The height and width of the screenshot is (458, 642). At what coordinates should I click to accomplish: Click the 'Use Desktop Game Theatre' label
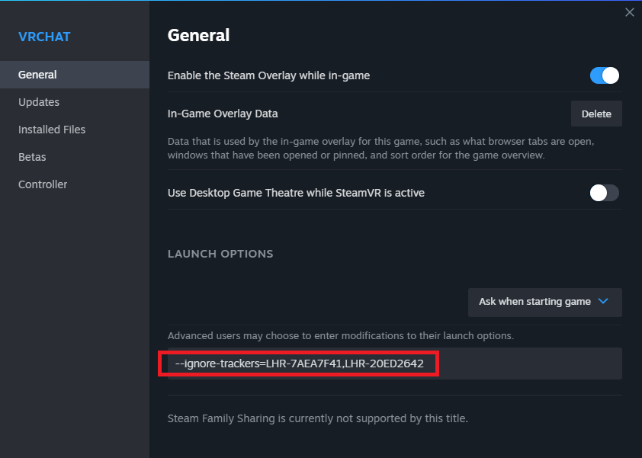pyautogui.click(x=296, y=193)
